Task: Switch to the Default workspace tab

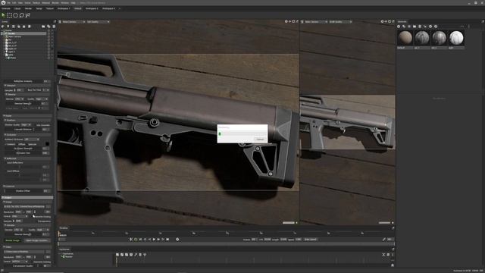Action: coord(78,8)
